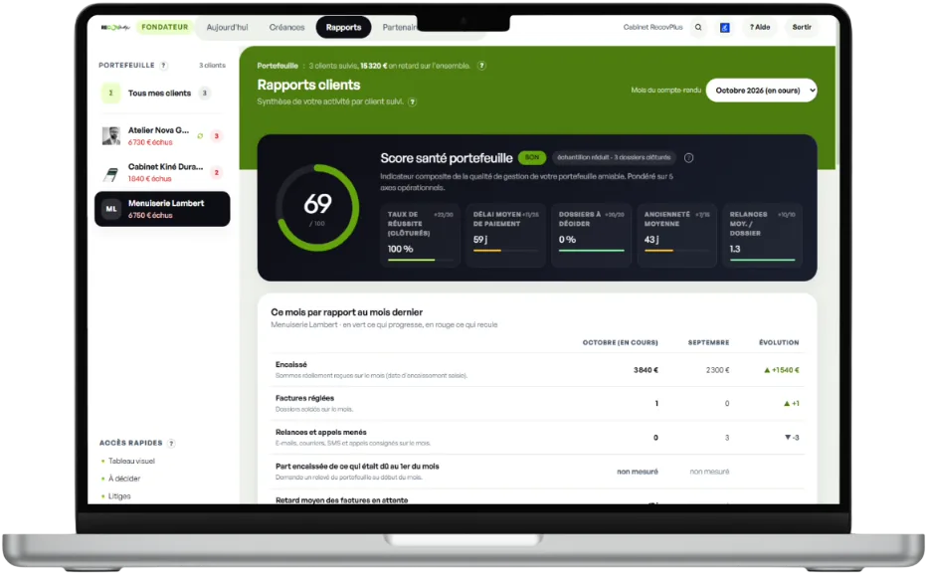This screenshot has height=574, width=926.
Task: Click the RecovPlus logo in the header
Action: 115,27
